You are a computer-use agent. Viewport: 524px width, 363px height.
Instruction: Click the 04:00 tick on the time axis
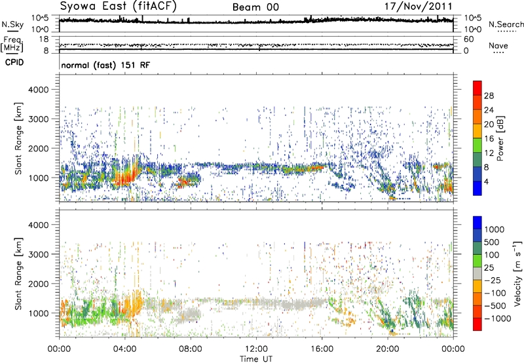coord(124,348)
